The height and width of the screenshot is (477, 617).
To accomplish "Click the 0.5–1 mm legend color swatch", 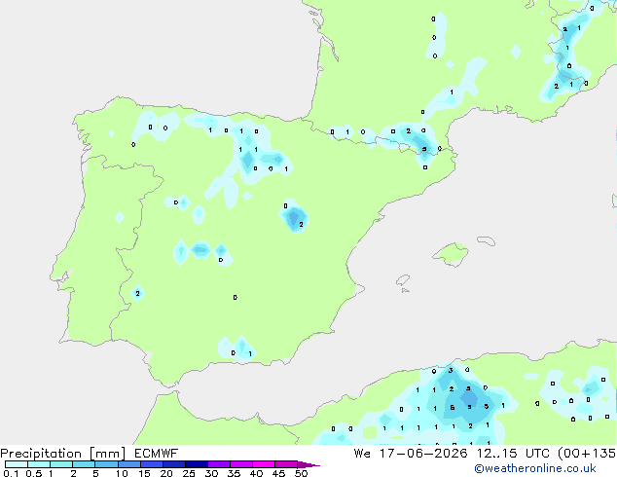I will tap(39, 464).
